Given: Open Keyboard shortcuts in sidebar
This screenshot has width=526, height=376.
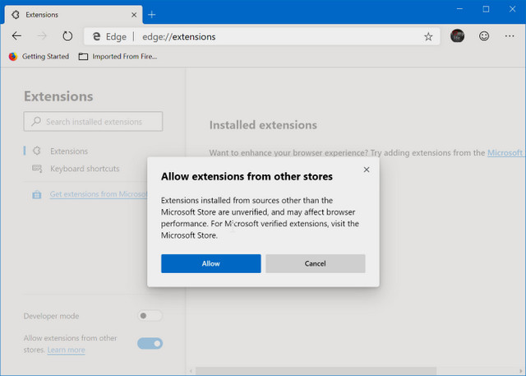Looking at the screenshot, I should click(x=84, y=169).
